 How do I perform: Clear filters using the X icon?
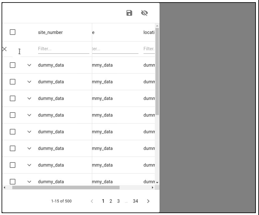coord(5,49)
